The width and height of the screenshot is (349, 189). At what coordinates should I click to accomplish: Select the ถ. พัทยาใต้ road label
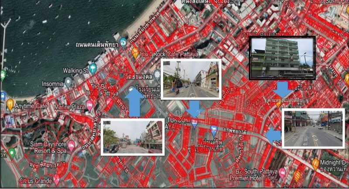[x=236, y=131]
